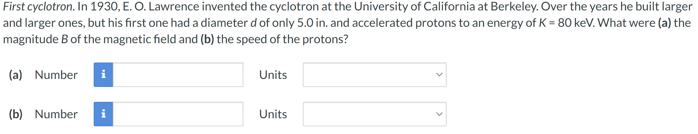
Task: Click the blue info icon for part (b)
Action: (103, 114)
